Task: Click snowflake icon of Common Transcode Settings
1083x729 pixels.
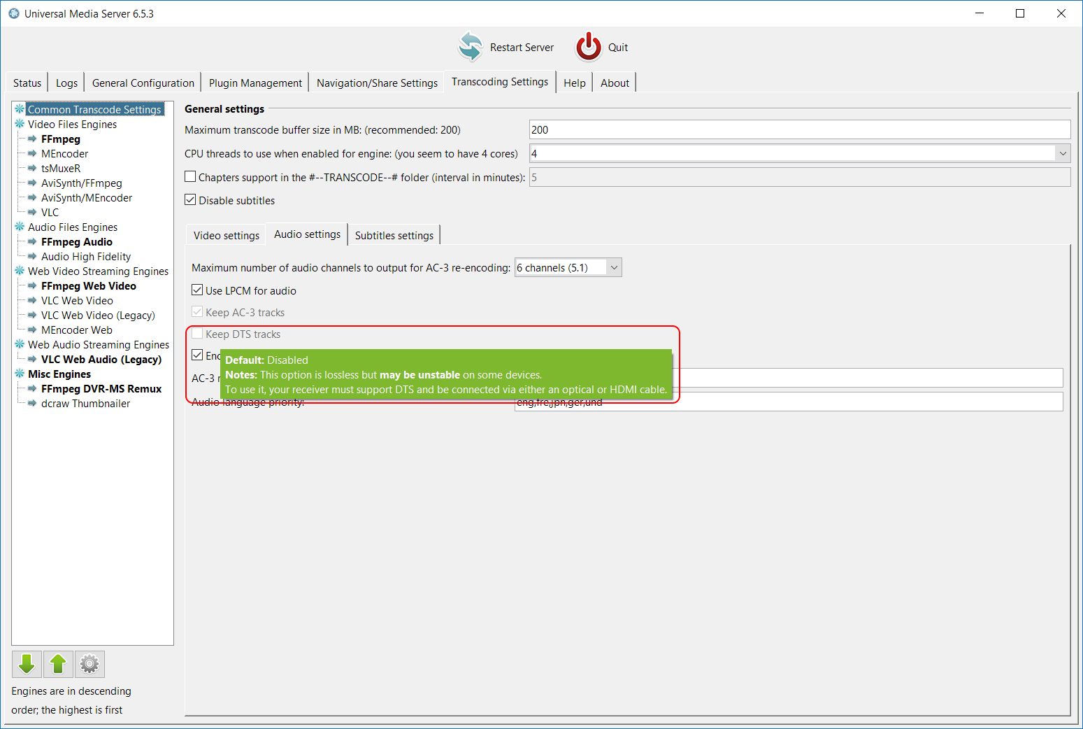Action: click(x=20, y=109)
